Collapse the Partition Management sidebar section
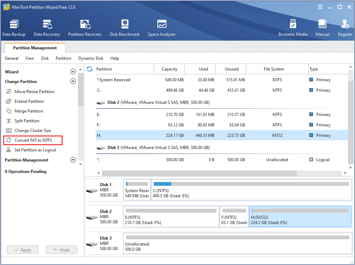Image resolution: width=355 pixels, height=265 pixels. click(73, 160)
